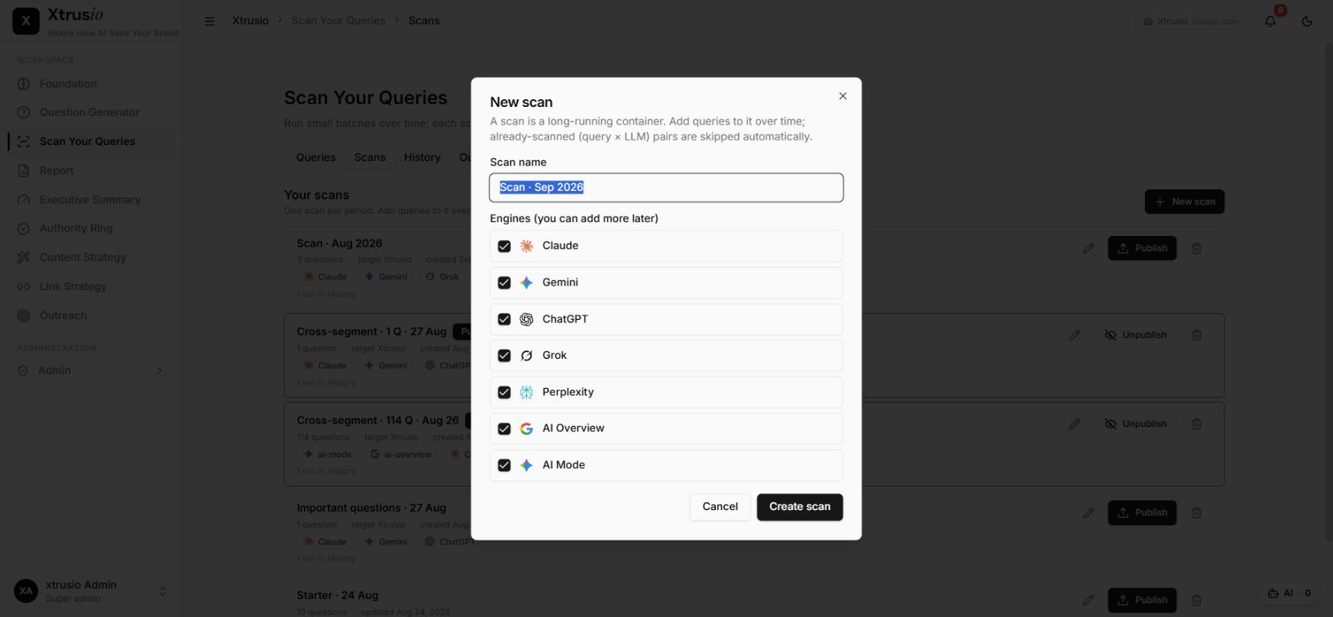Viewport: 1333px width, 617px height.
Task: Edit the Cross-segment 114 Q scan
Action: [x=1074, y=424]
